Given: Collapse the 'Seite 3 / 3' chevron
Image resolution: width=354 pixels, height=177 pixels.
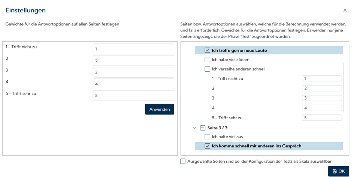Looking at the screenshot, I should point(194,128).
